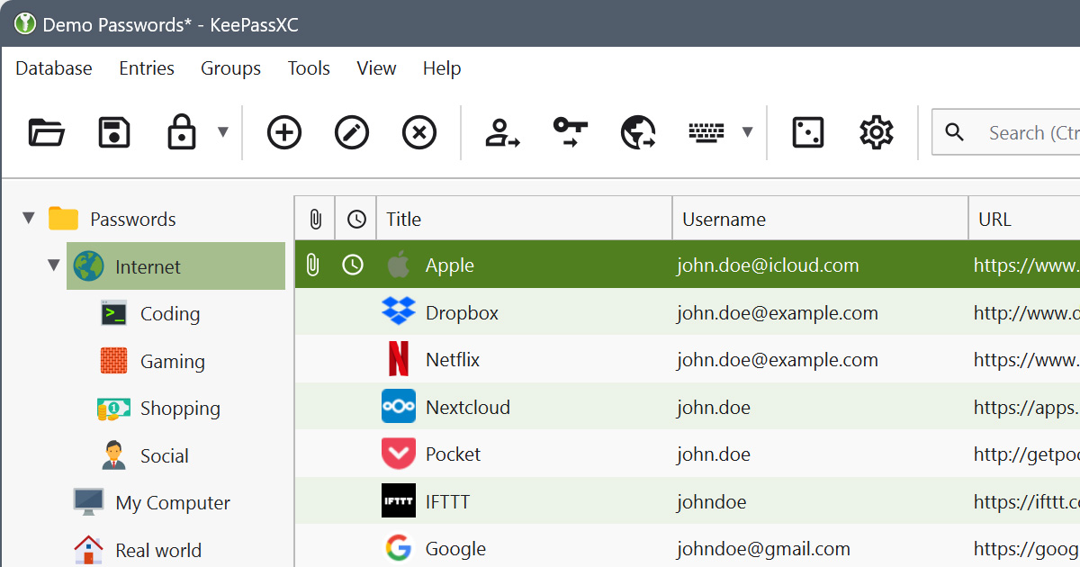
Task: Click the Apple entry's attachment paperclip
Action: [312, 265]
